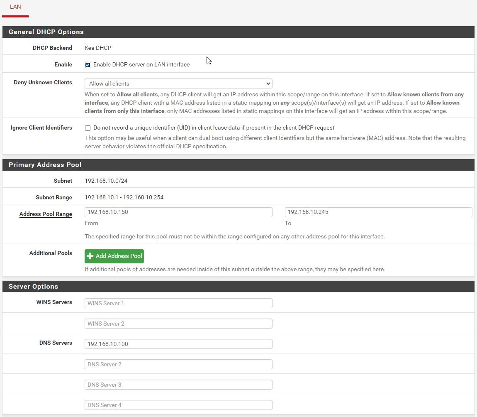Click the underlined Address Pool Range label
Screen dimensions: 477x417
click(x=46, y=214)
